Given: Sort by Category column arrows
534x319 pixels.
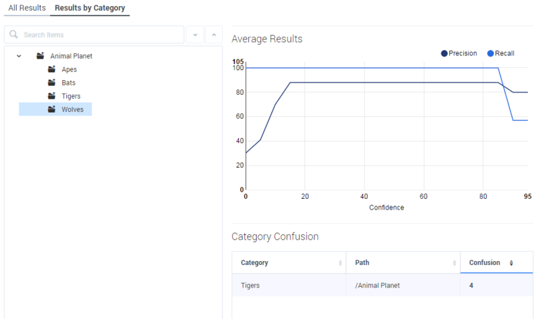Looking at the screenshot, I should point(340,262).
